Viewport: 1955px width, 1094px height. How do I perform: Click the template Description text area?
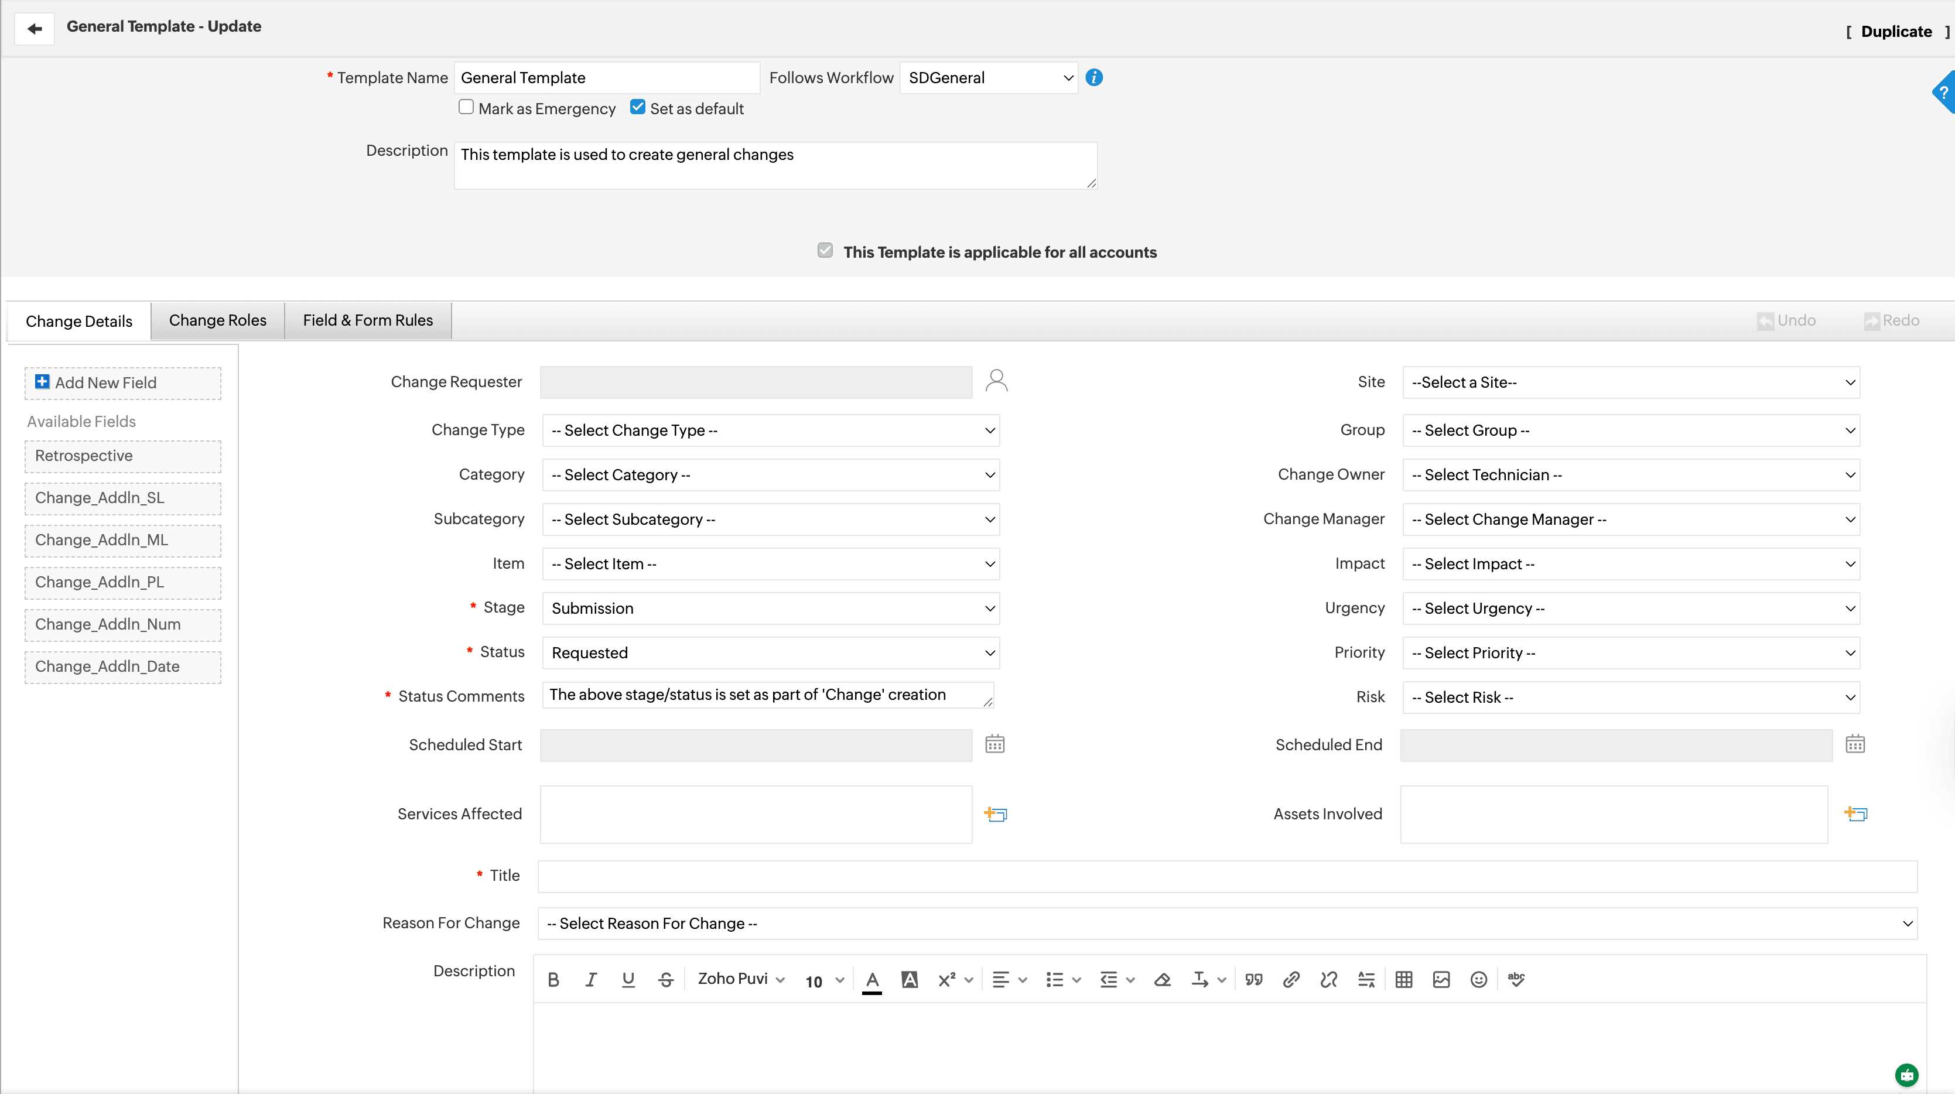(775, 165)
